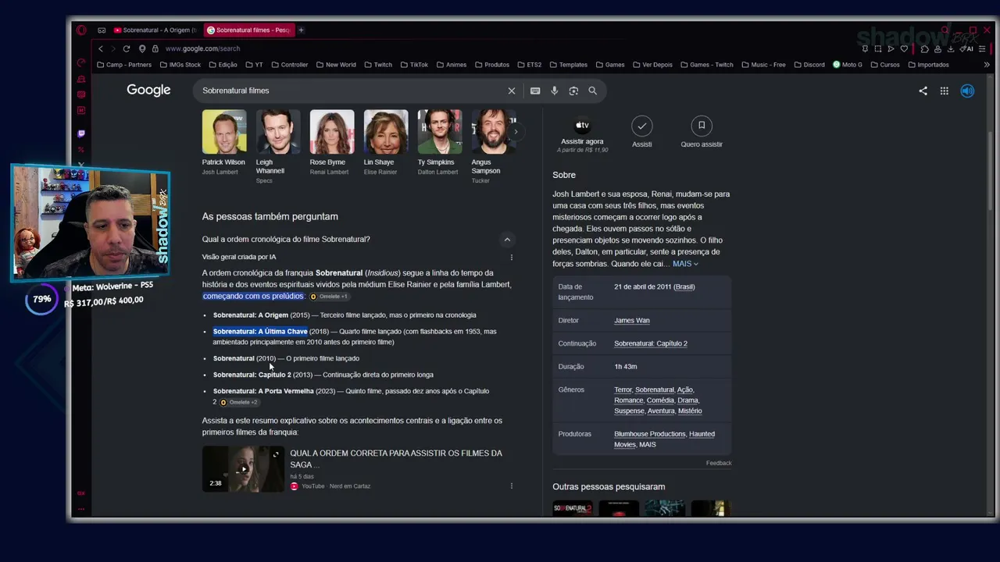Collapse the chronological order question
The height and width of the screenshot is (562, 1000).
click(x=507, y=240)
